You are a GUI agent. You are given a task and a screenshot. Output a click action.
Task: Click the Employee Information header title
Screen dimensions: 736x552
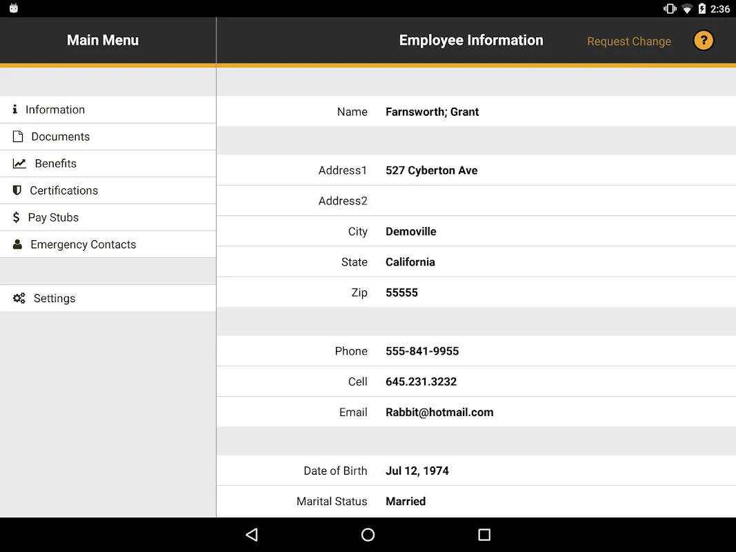pyautogui.click(x=471, y=41)
